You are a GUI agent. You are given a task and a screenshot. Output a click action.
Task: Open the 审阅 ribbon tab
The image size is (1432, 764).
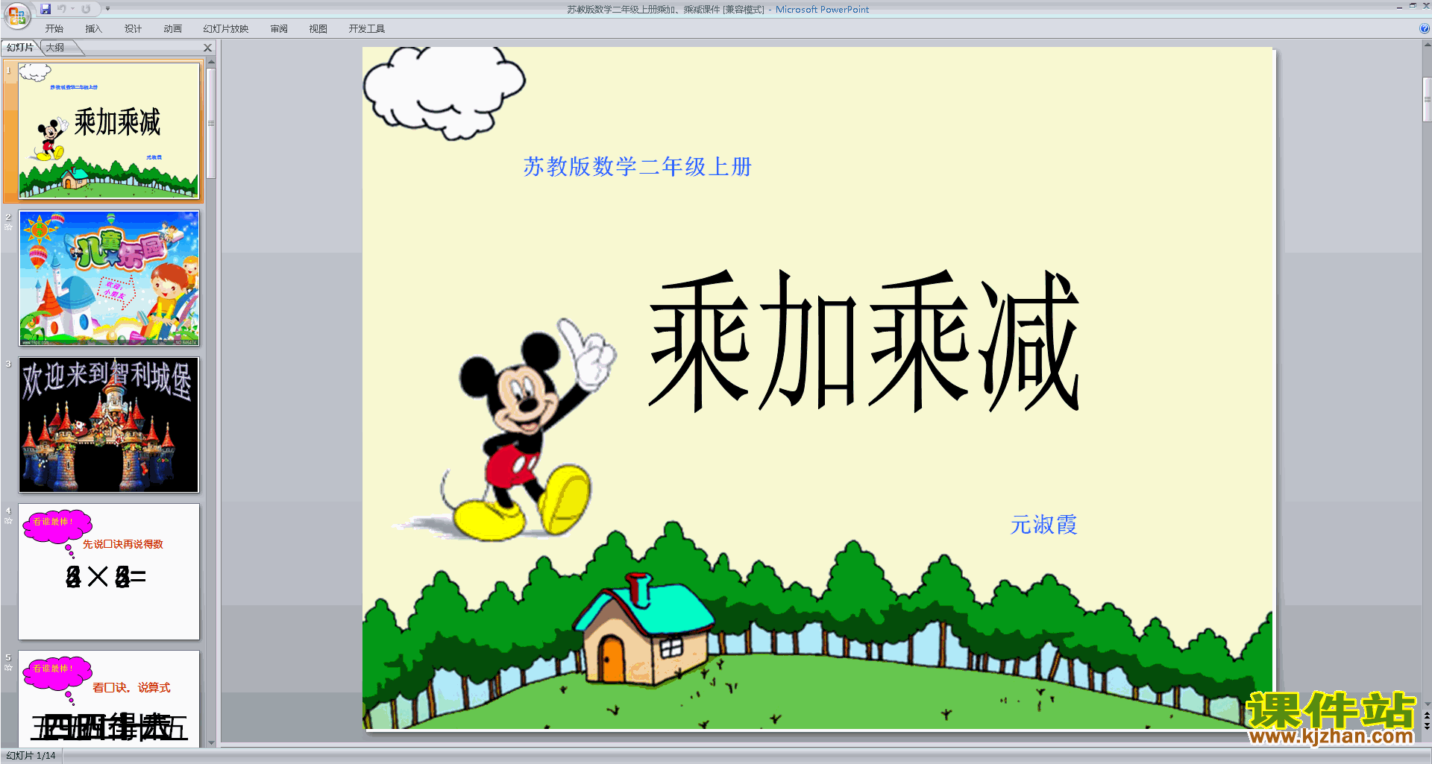[279, 29]
